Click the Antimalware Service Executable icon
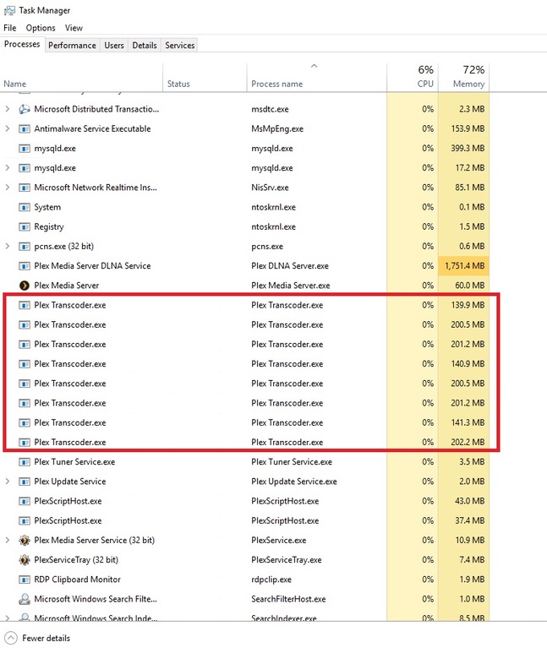The width and height of the screenshot is (547, 653). tap(25, 128)
